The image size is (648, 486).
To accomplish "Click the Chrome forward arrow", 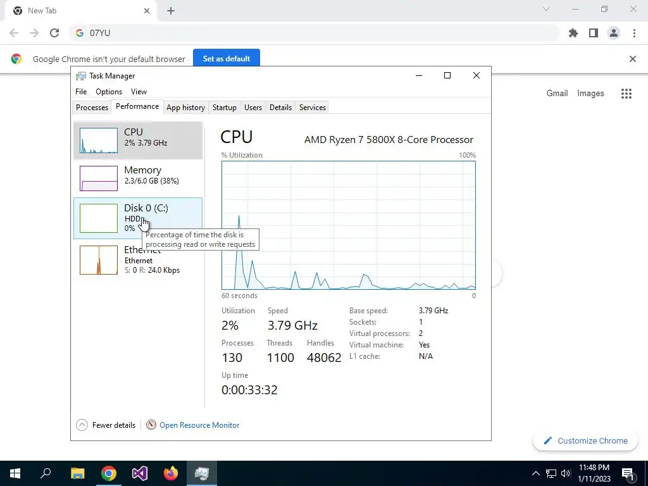I will pos(34,33).
